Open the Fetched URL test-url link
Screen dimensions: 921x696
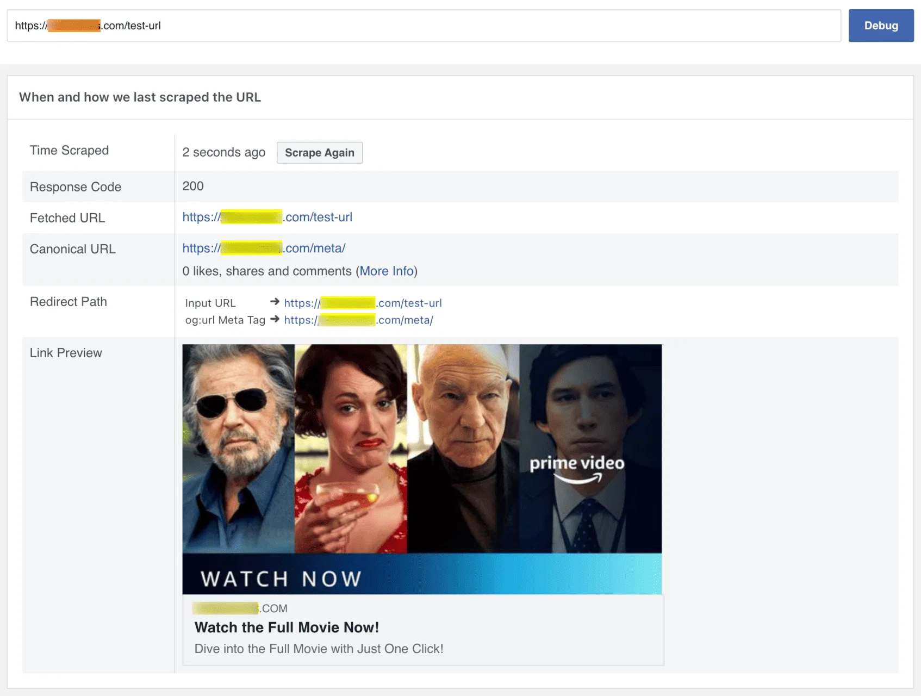(267, 217)
